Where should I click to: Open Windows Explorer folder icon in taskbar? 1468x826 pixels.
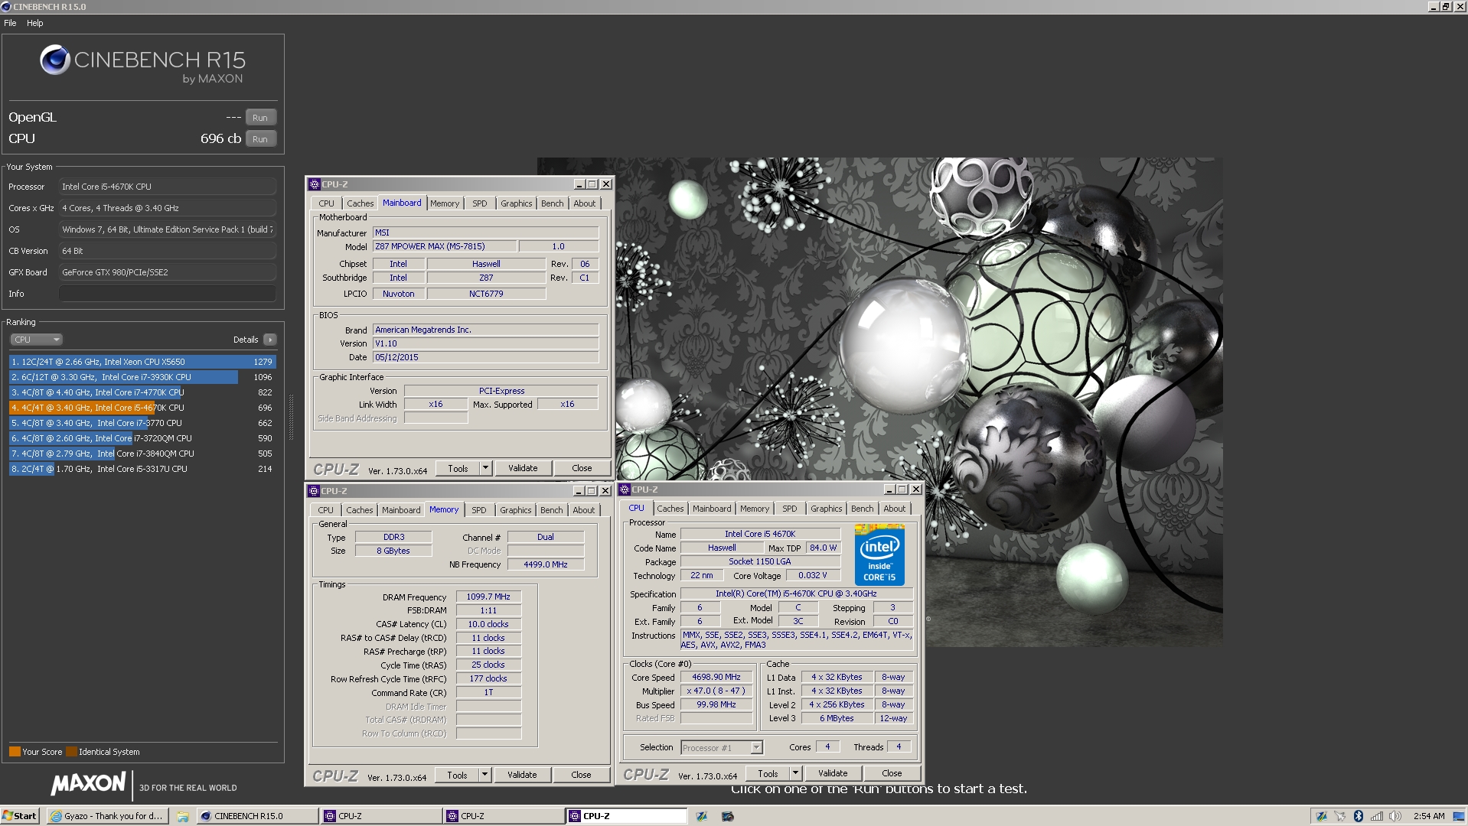[x=183, y=817]
